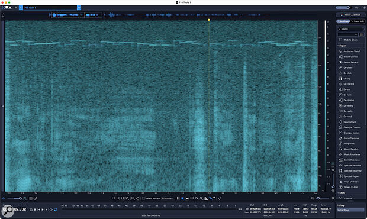Adjust the top-right volume slider
Image resolution: width=367 pixels, height=219 pixels.
(x=343, y=8)
